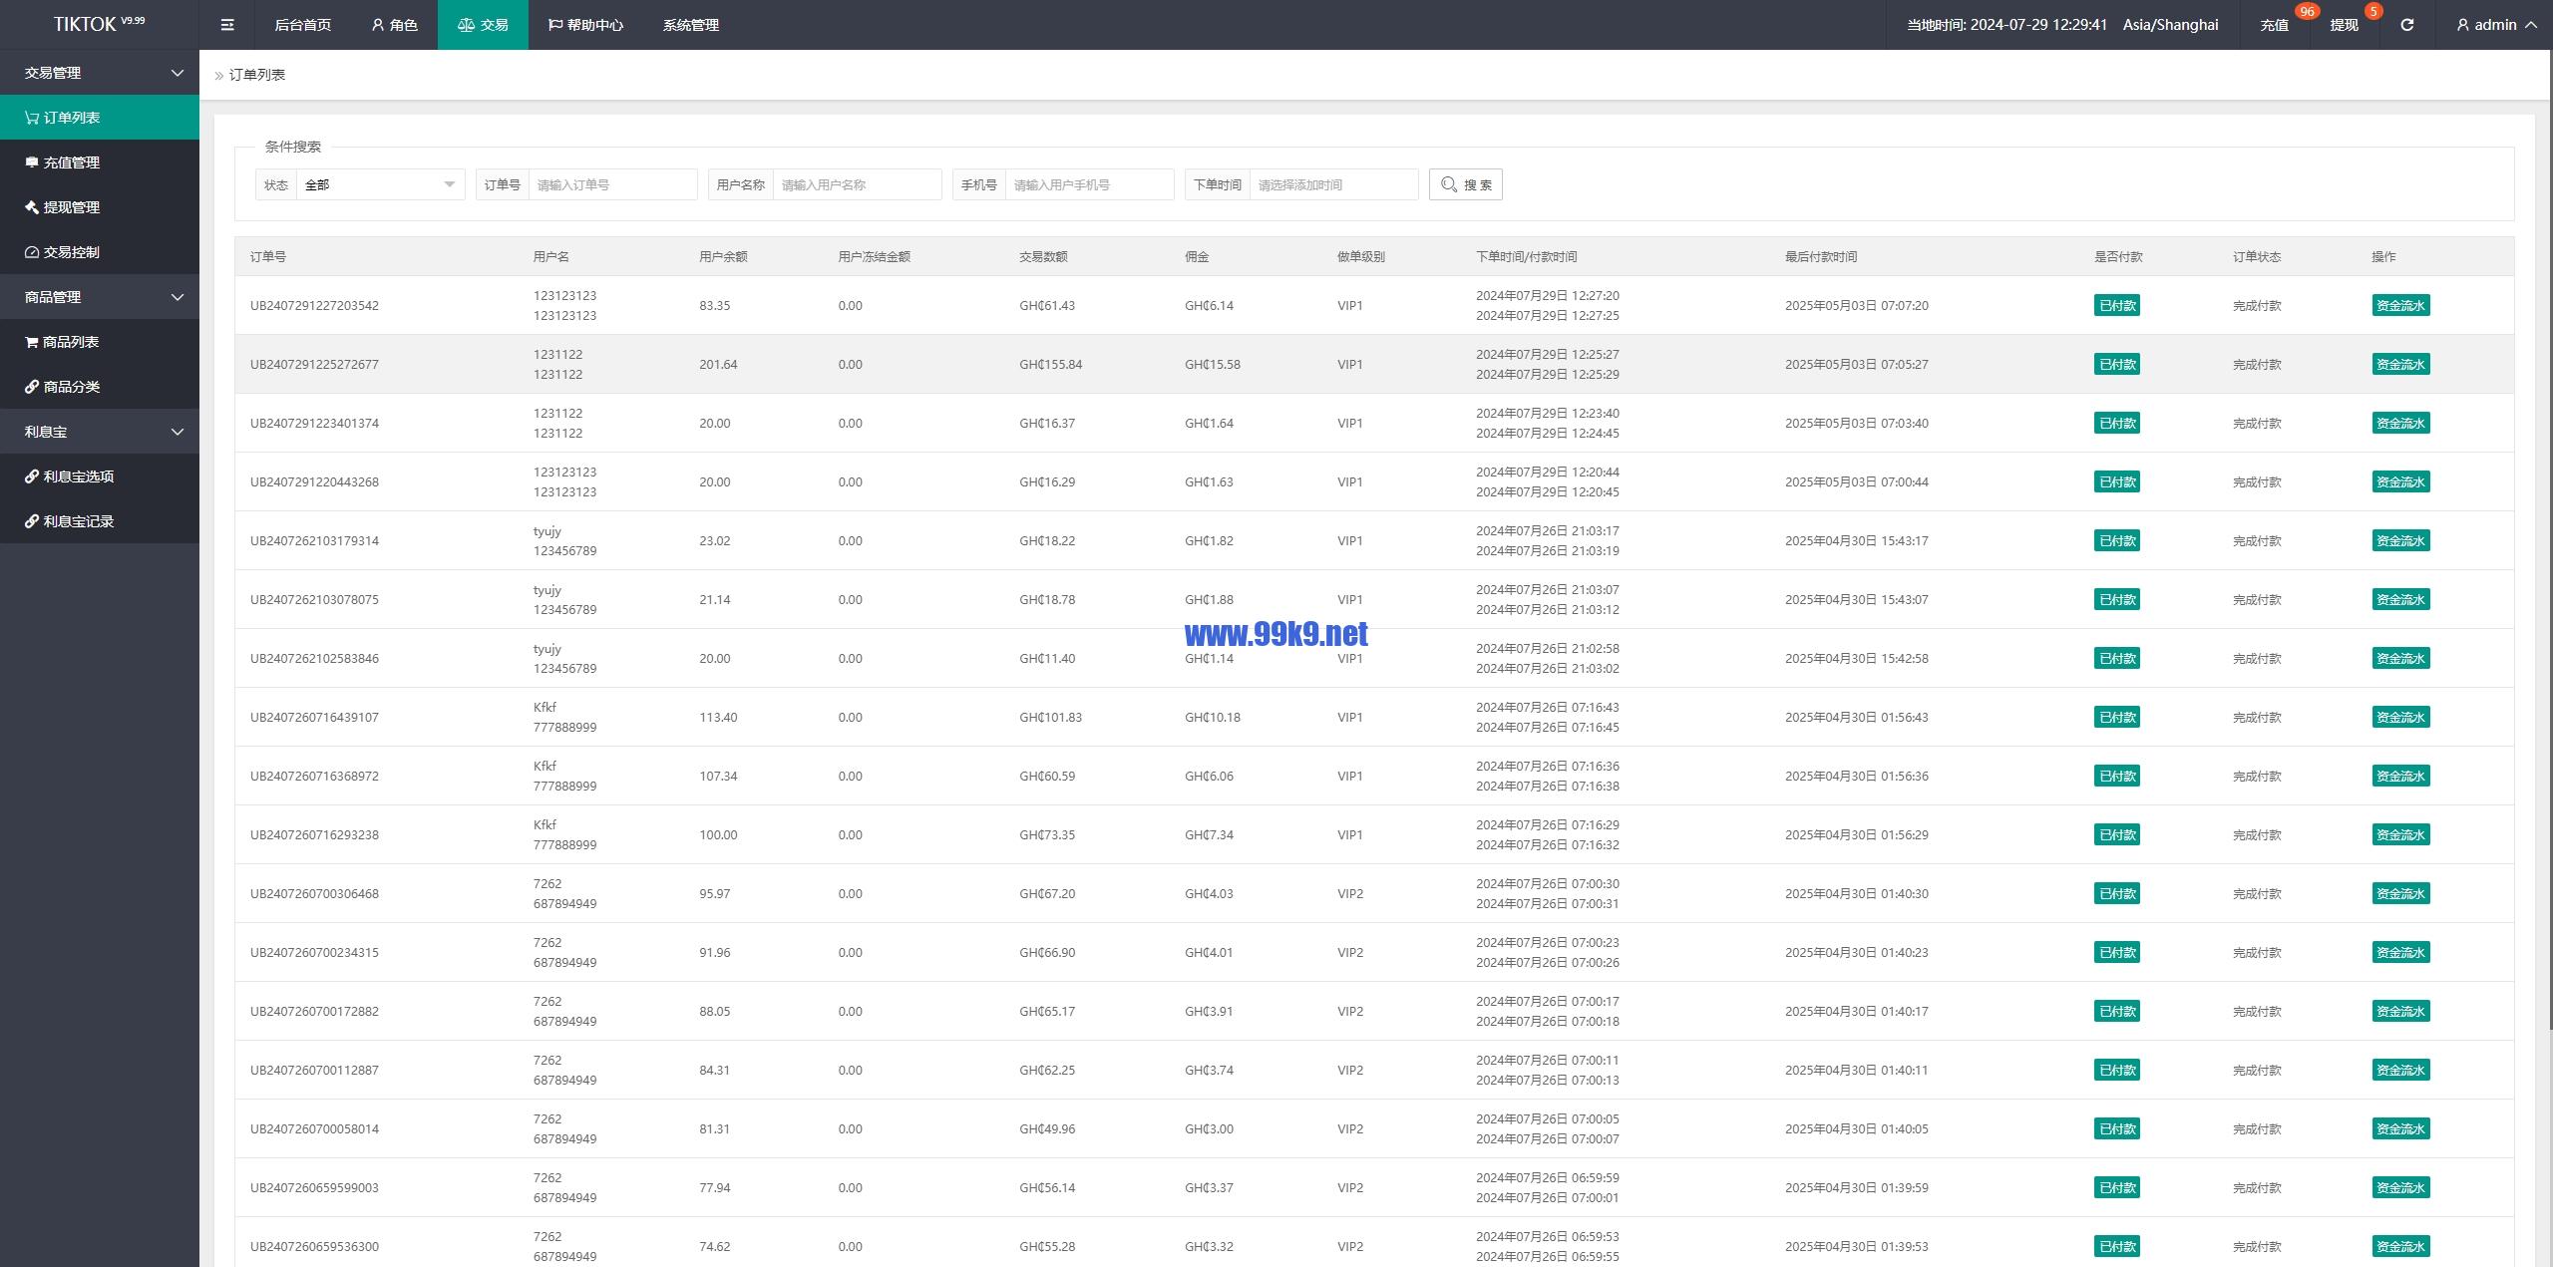The height and width of the screenshot is (1267, 2553).
Task: Click the 用户名称 search input field
Action: 857,184
